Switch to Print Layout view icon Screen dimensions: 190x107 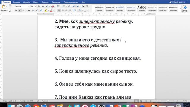[x=136, y=101]
